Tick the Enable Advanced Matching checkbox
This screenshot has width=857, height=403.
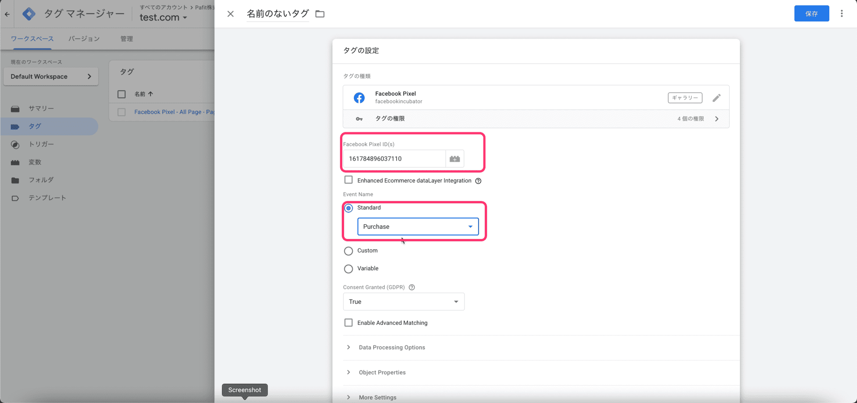point(349,323)
